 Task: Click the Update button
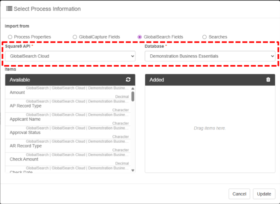coord(264,194)
